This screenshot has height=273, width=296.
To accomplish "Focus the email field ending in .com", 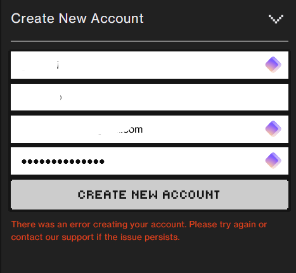I will [150, 129].
